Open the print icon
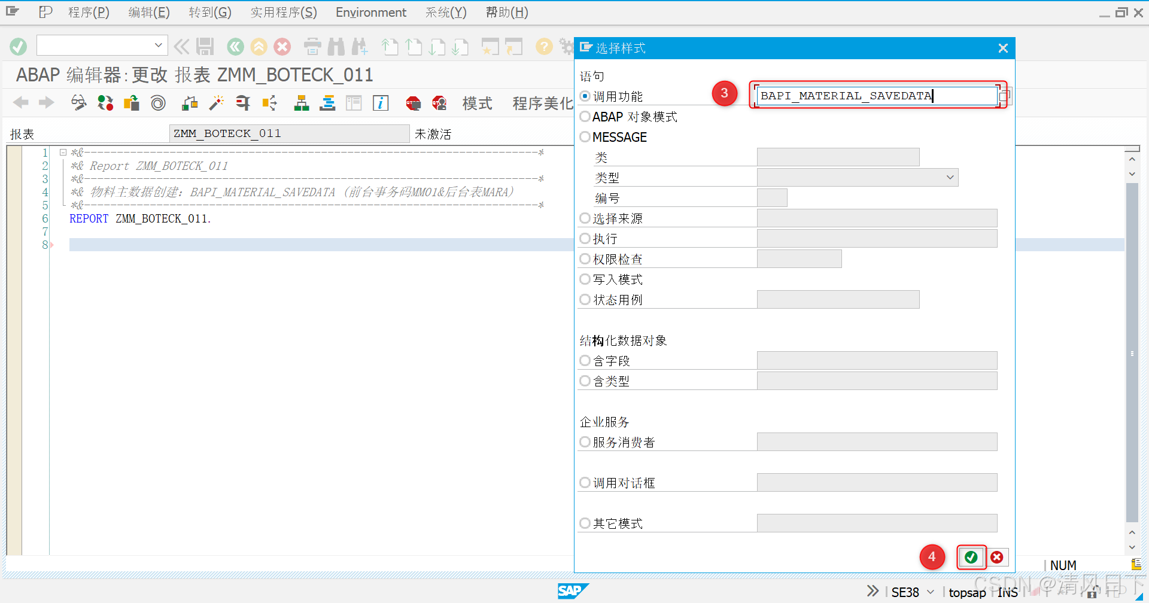 pyautogui.click(x=312, y=46)
